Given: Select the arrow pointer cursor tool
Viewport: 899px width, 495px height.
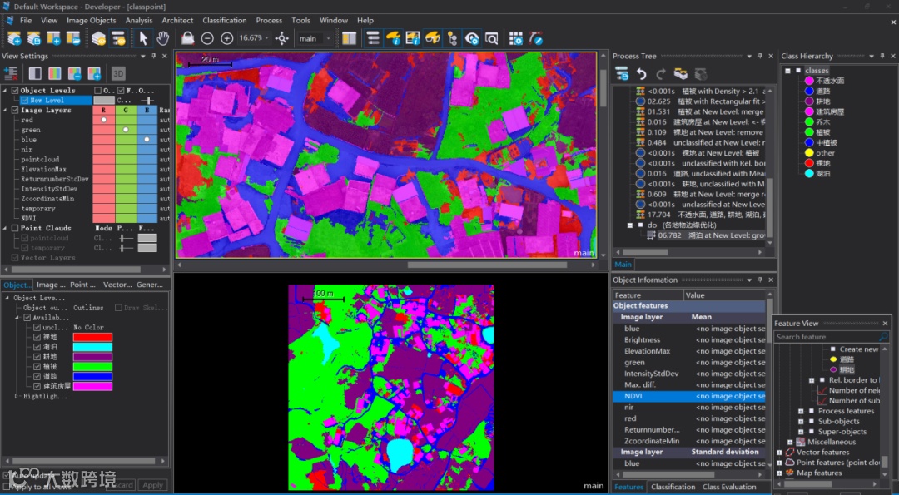Looking at the screenshot, I should point(143,38).
